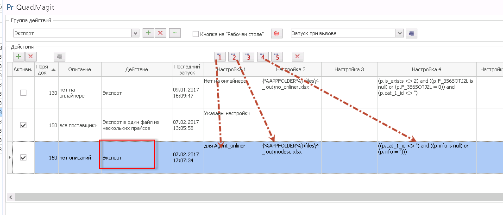The image size is (503, 215).
Task: Add a new action row
Action: [19, 56]
